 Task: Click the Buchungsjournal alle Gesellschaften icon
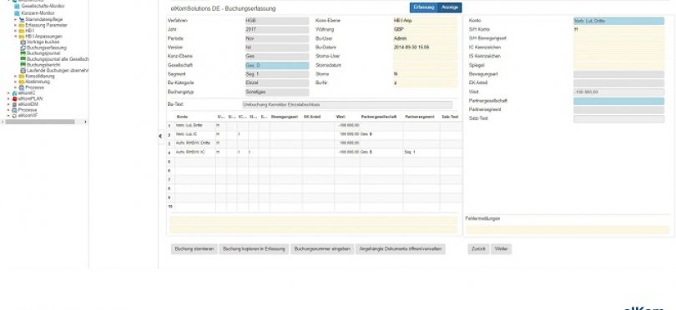point(23,59)
